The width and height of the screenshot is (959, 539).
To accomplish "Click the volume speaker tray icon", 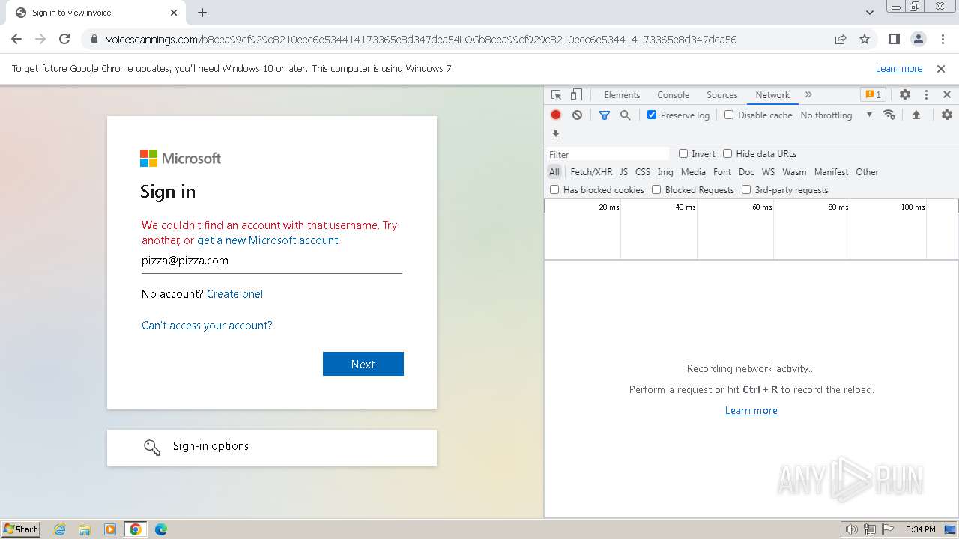I will (851, 529).
